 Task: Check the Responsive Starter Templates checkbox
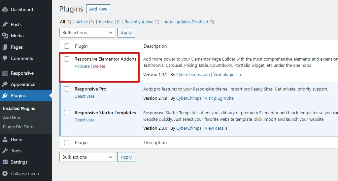click(67, 113)
